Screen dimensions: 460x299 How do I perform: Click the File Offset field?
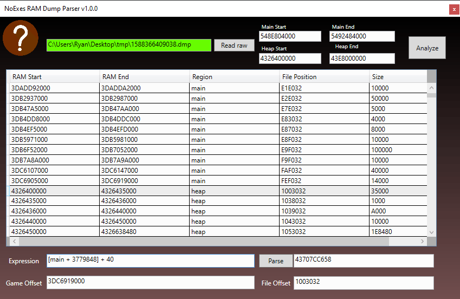pyautogui.click(x=363, y=282)
